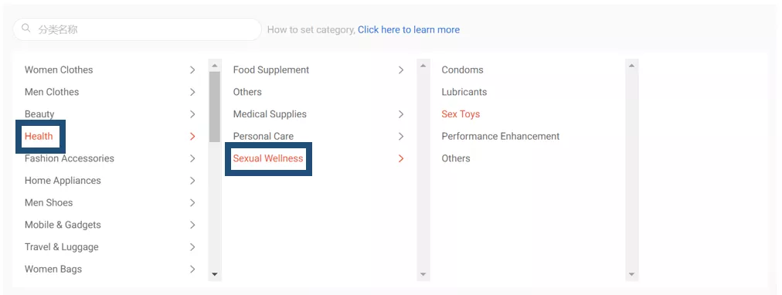Choose Fashion Accessories category
This screenshot has width=782, height=295.
(x=70, y=158)
